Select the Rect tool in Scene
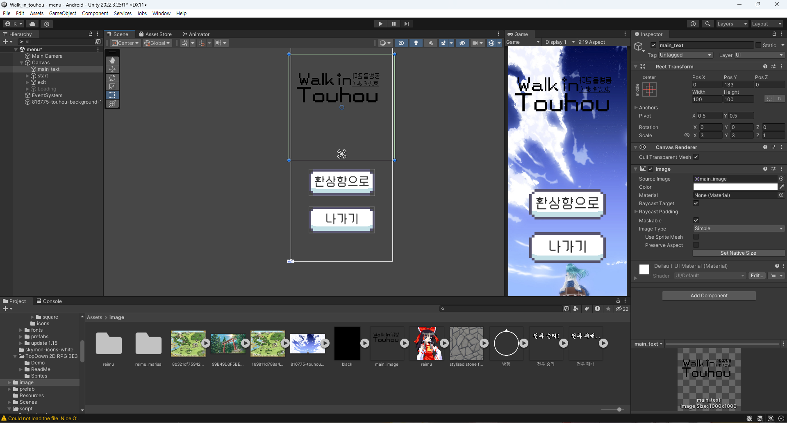This screenshot has width=787, height=423. [x=112, y=95]
